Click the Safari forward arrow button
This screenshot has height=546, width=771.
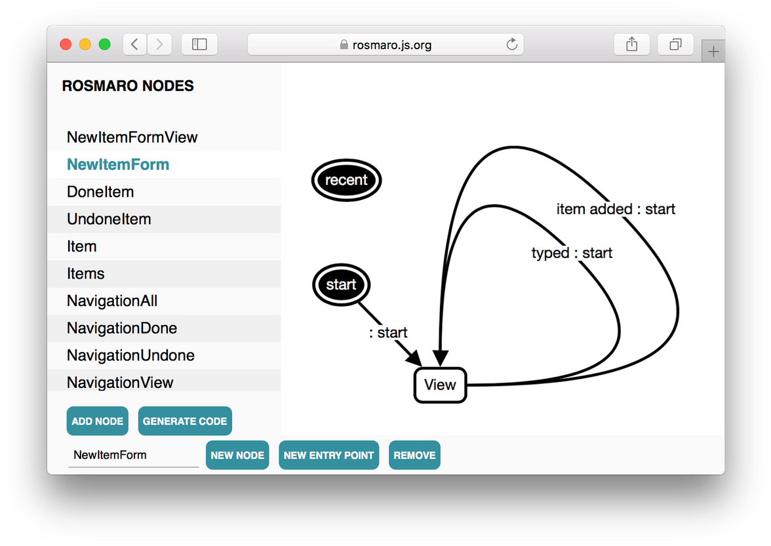click(x=159, y=45)
